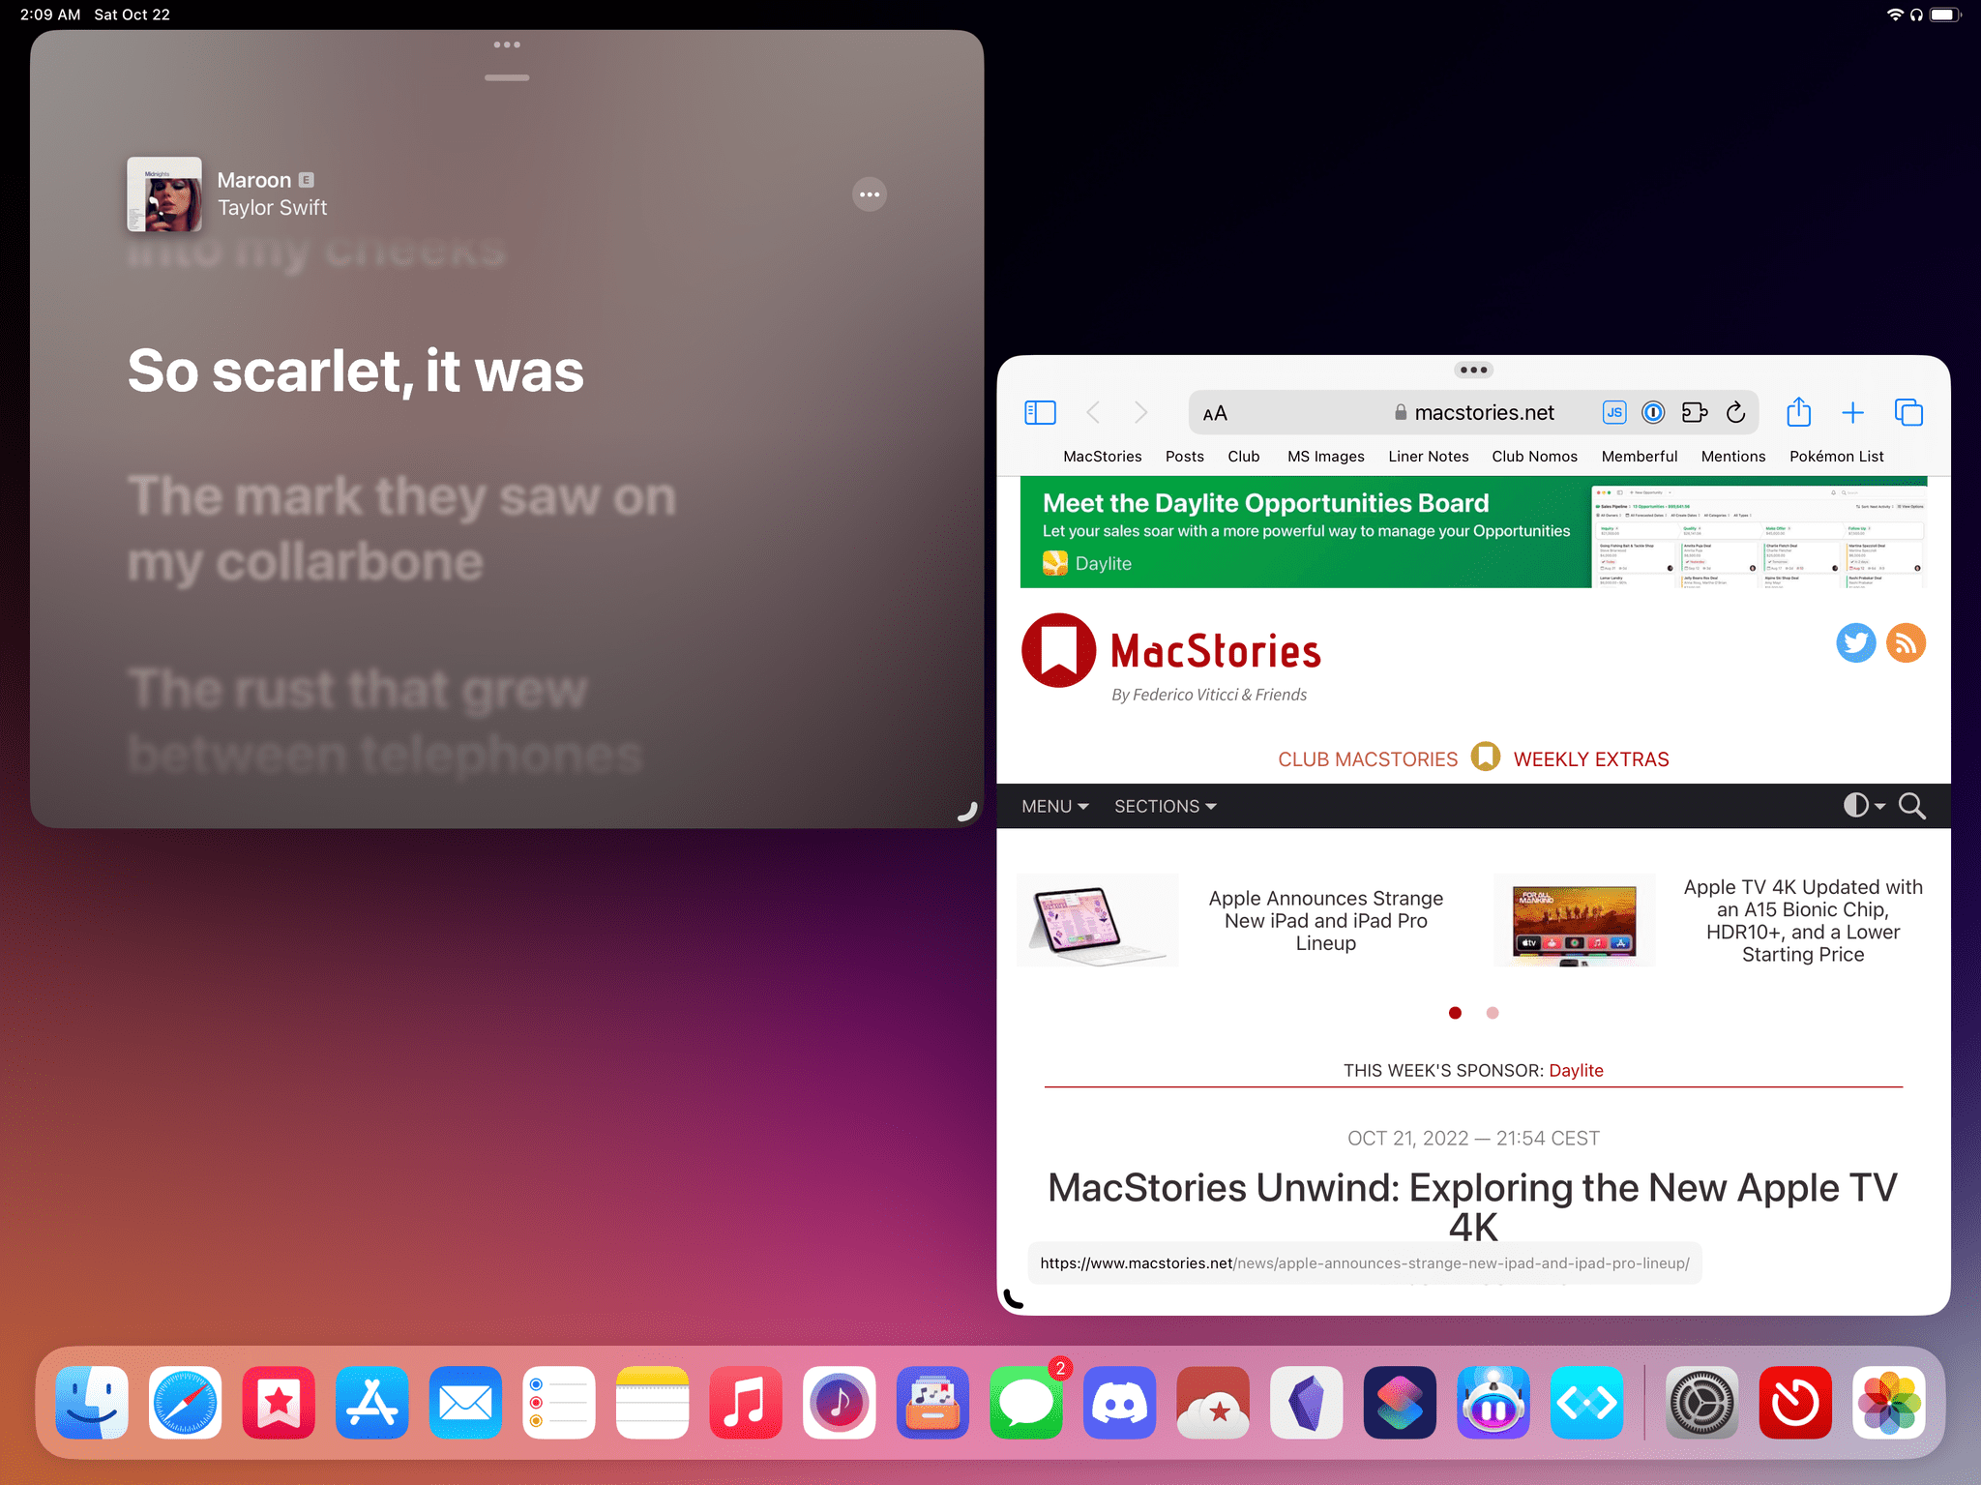Screen dimensions: 1981x1485
Task: Open Capo purple music note app
Action: coord(839,1402)
